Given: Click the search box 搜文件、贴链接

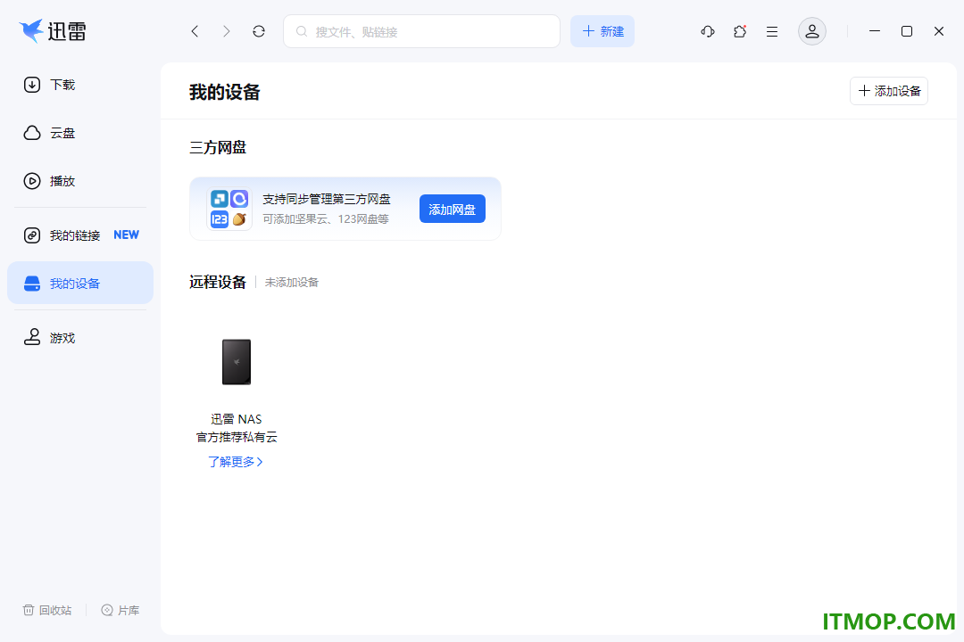Looking at the screenshot, I should 421,31.
